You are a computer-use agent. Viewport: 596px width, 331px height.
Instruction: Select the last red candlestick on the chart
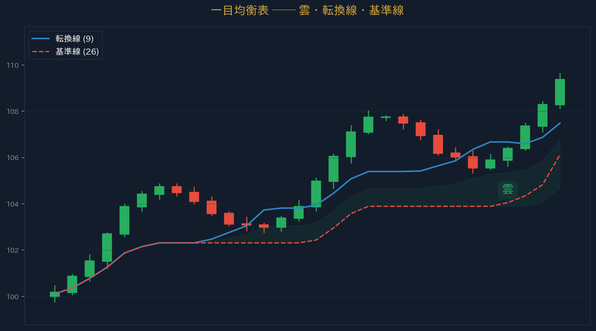point(473,162)
